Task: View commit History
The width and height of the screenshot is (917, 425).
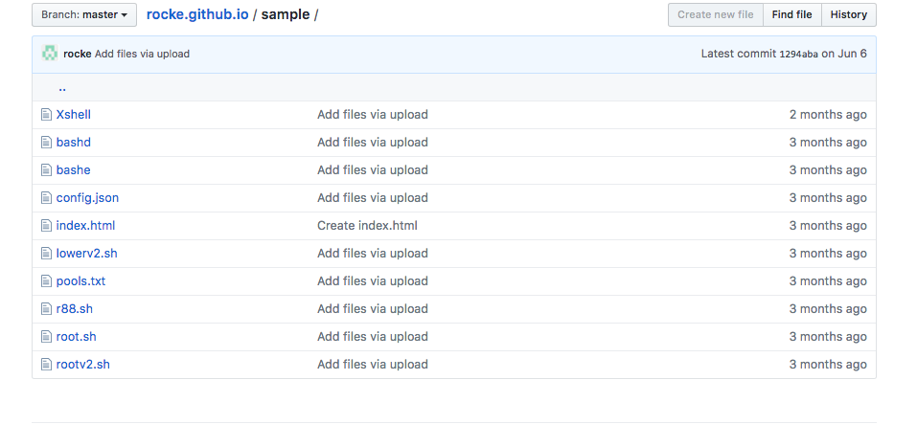Action: pyautogui.click(x=848, y=15)
